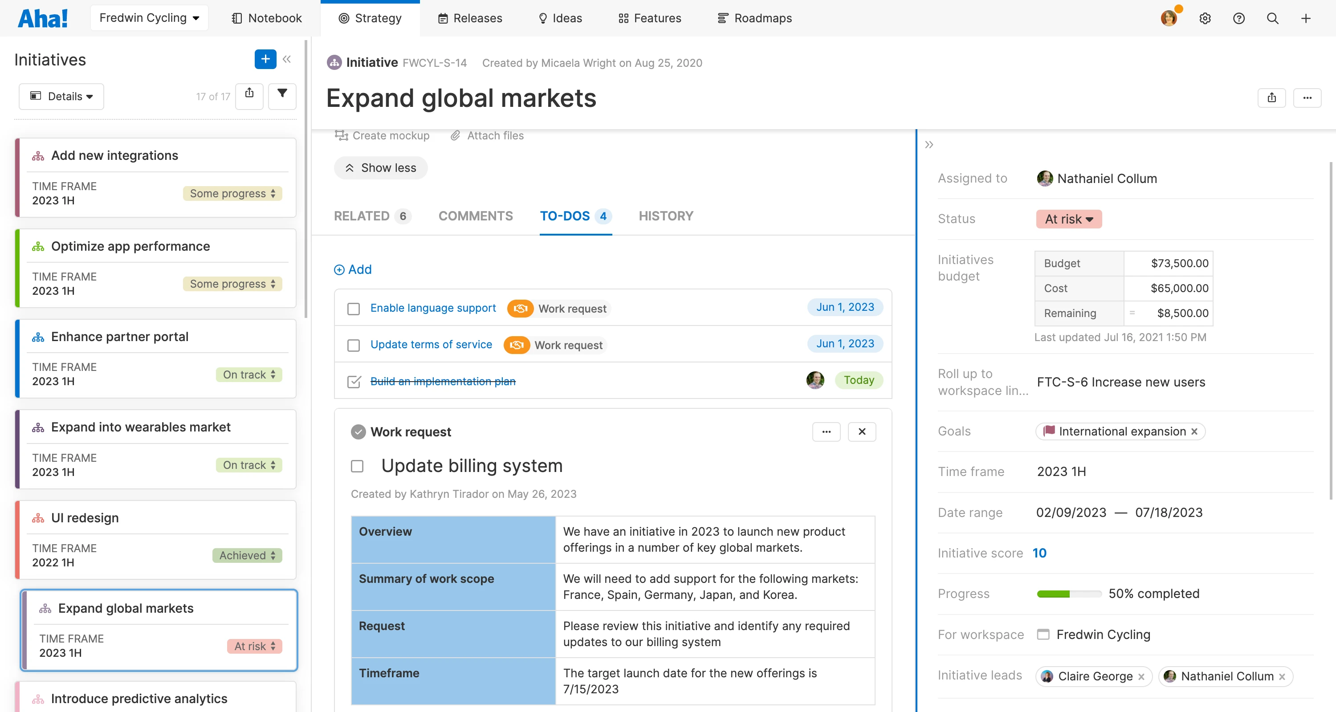Open the Fredwin Cycling workspace dropdown
Image resolution: width=1336 pixels, height=712 pixels.
click(x=149, y=18)
